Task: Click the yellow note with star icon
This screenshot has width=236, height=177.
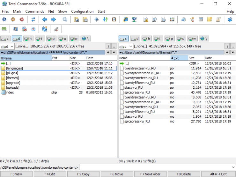Action: click(210, 19)
